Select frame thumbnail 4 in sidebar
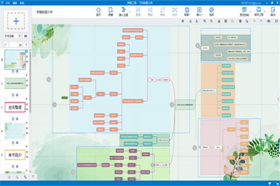280x186 pixels. tap(15, 131)
